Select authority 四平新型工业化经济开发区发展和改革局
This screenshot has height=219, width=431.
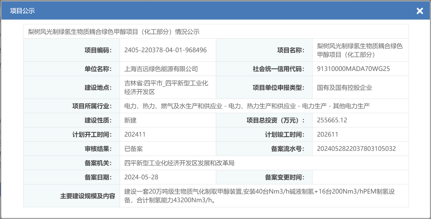(180, 163)
